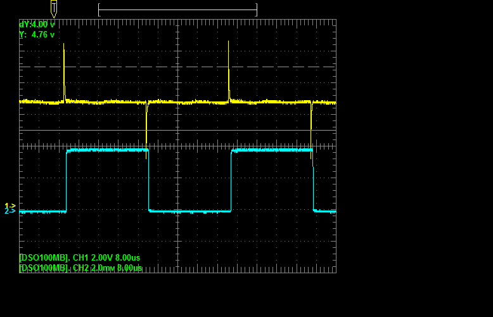This screenshot has height=317, width=493.
Task: Select the yellow CH1 ground level marker
Action: coord(10,205)
